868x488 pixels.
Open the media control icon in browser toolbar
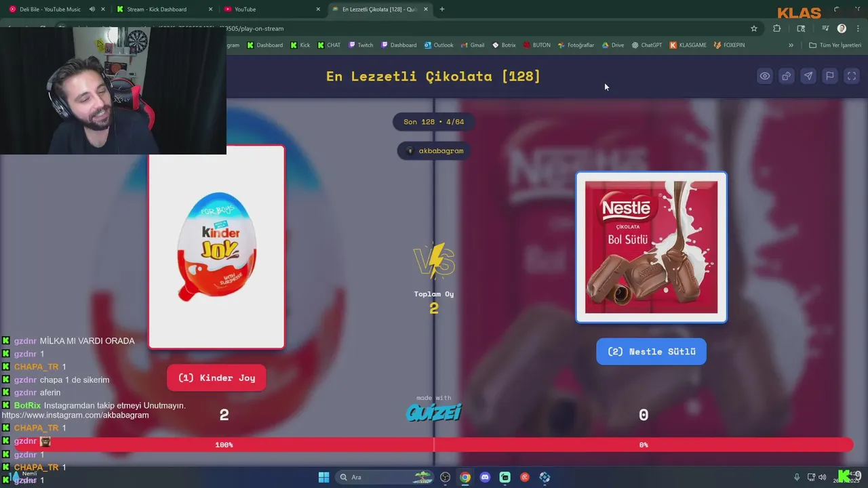pyautogui.click(x=825, y=28)
